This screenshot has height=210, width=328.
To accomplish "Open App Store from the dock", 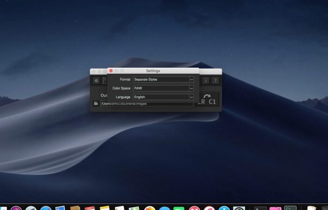I will click(224, 208).
